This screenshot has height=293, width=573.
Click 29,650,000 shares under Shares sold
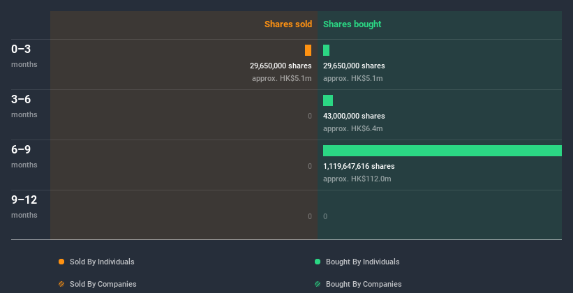[x=281, y=66]
